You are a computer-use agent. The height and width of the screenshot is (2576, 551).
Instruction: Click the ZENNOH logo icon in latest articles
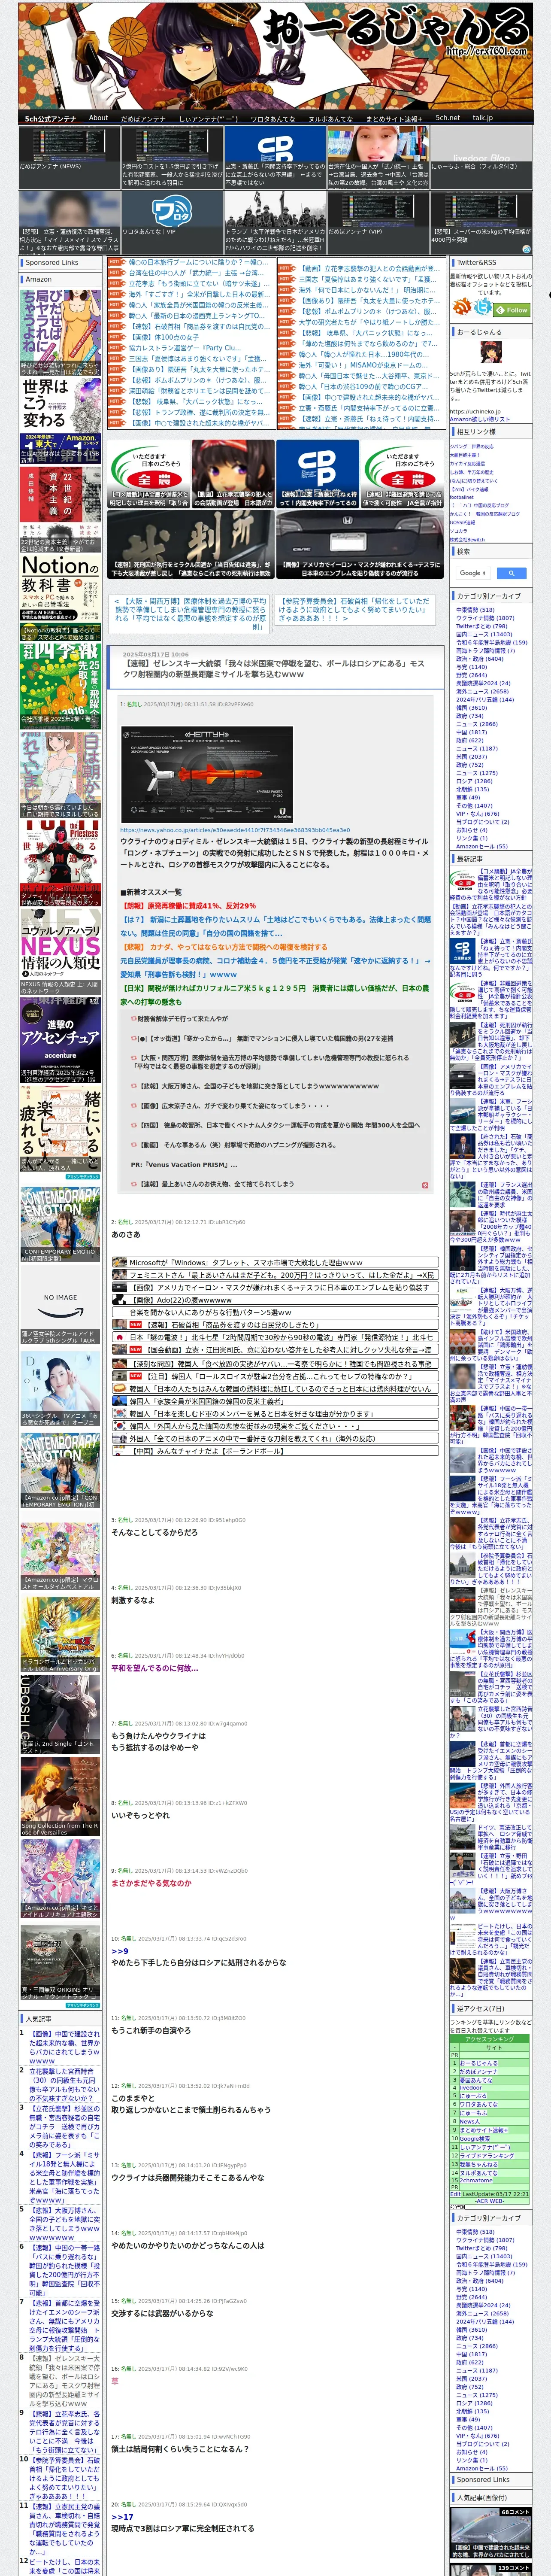464,882
